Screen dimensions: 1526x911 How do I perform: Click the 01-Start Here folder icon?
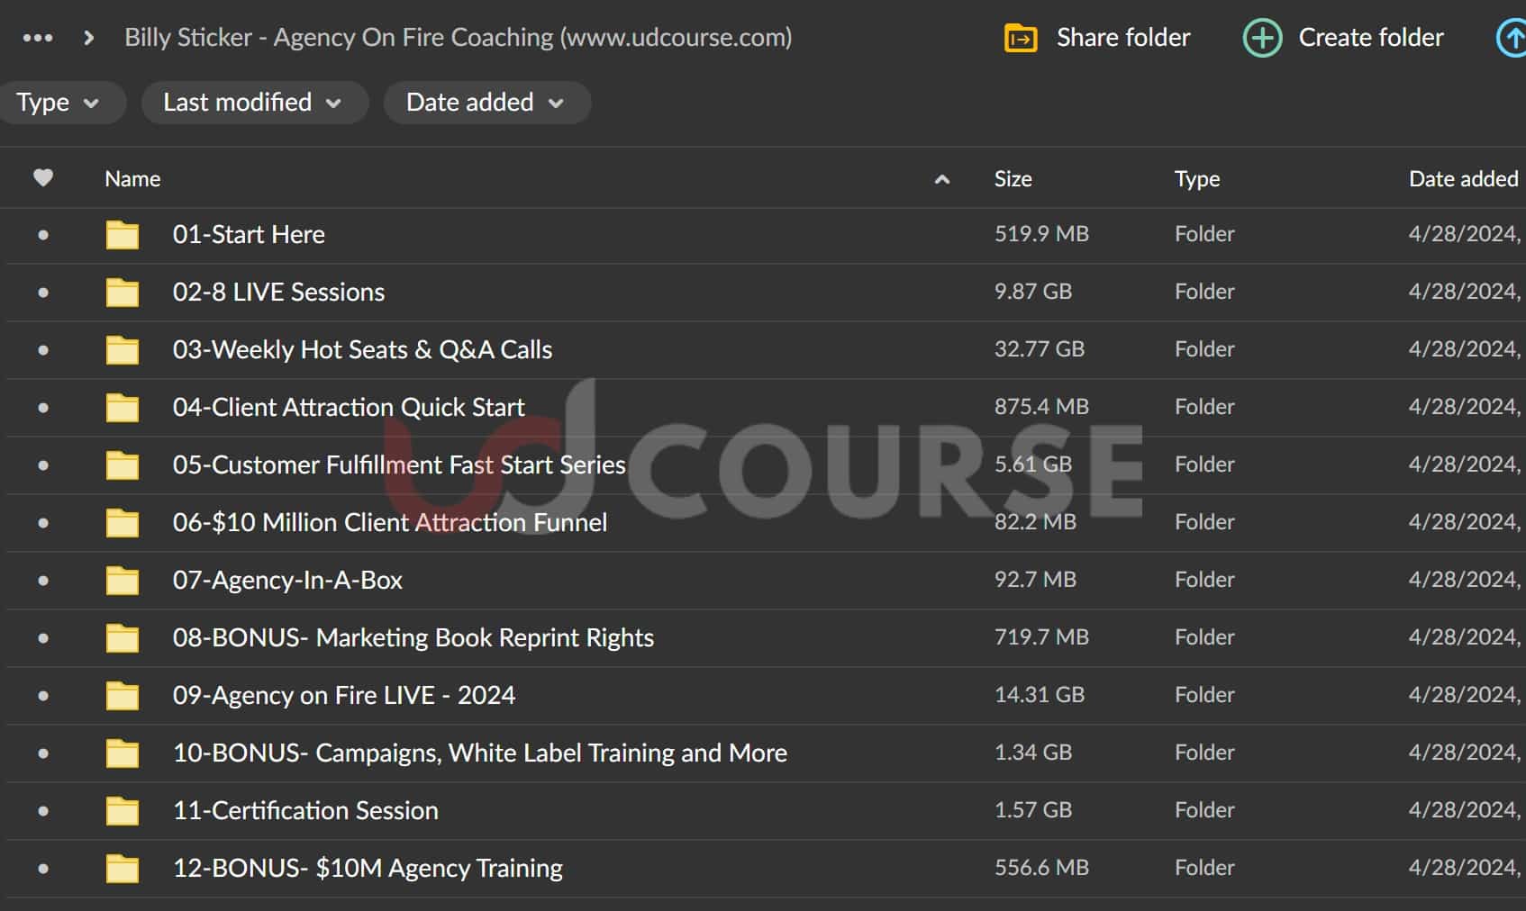pyautogui.click(x=123, y=235)
